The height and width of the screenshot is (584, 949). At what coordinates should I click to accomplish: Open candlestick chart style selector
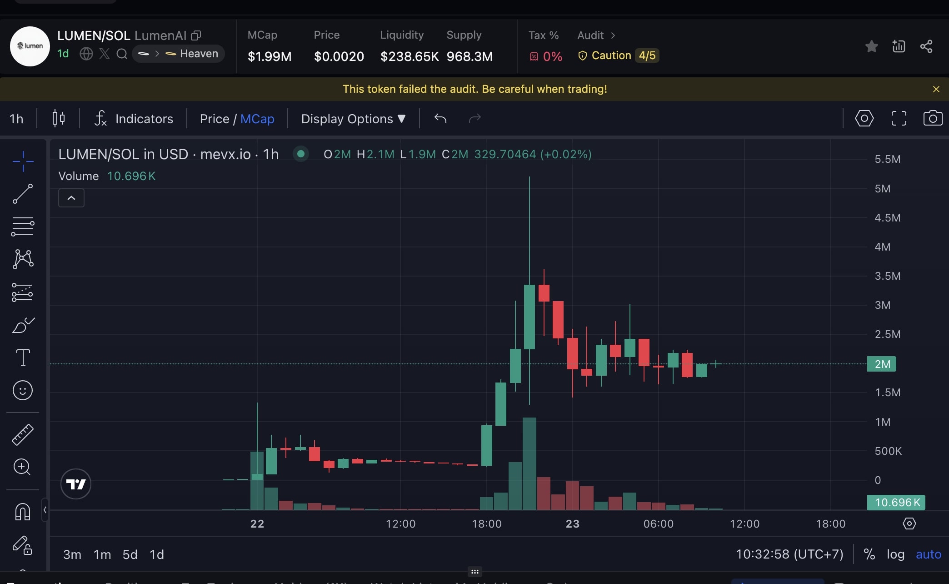[59, 118]
